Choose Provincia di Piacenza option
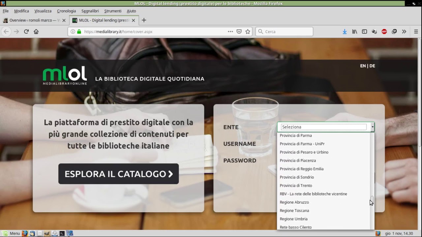This screenshot has height=237, width=422. click(324, 160)
